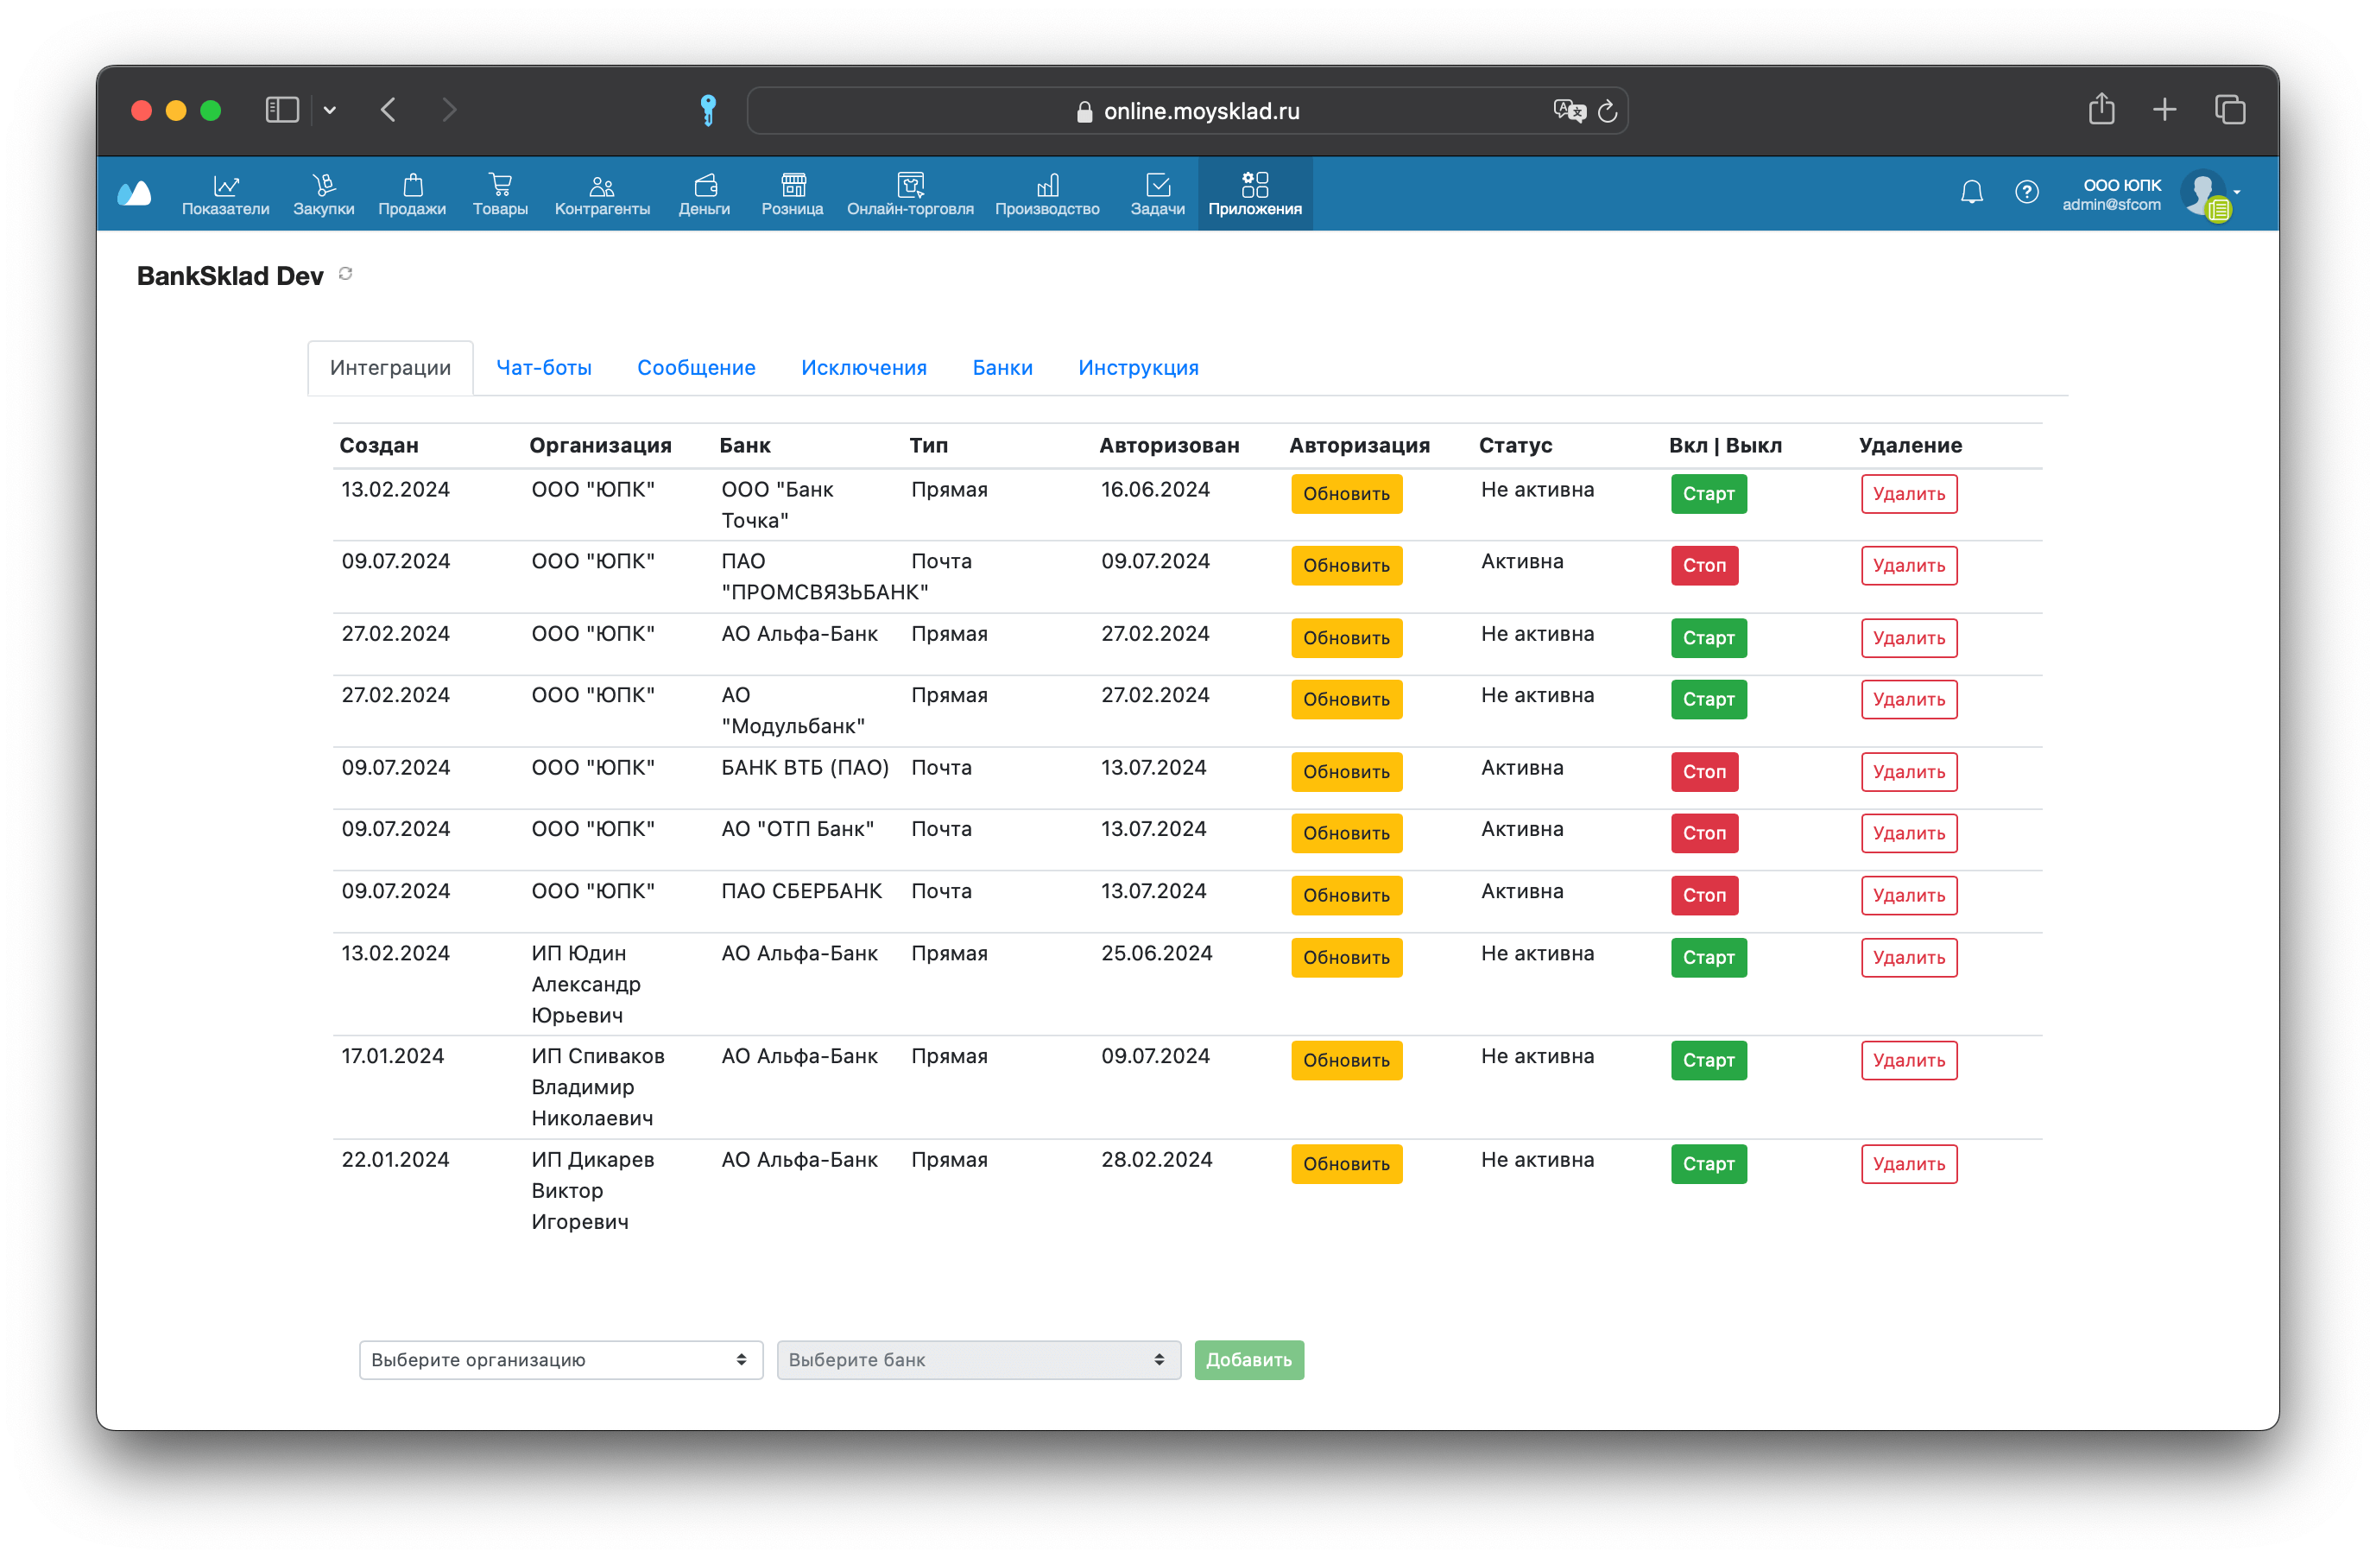Switch to the Исключения tab

pyautogui.click(x=863, y=368)
